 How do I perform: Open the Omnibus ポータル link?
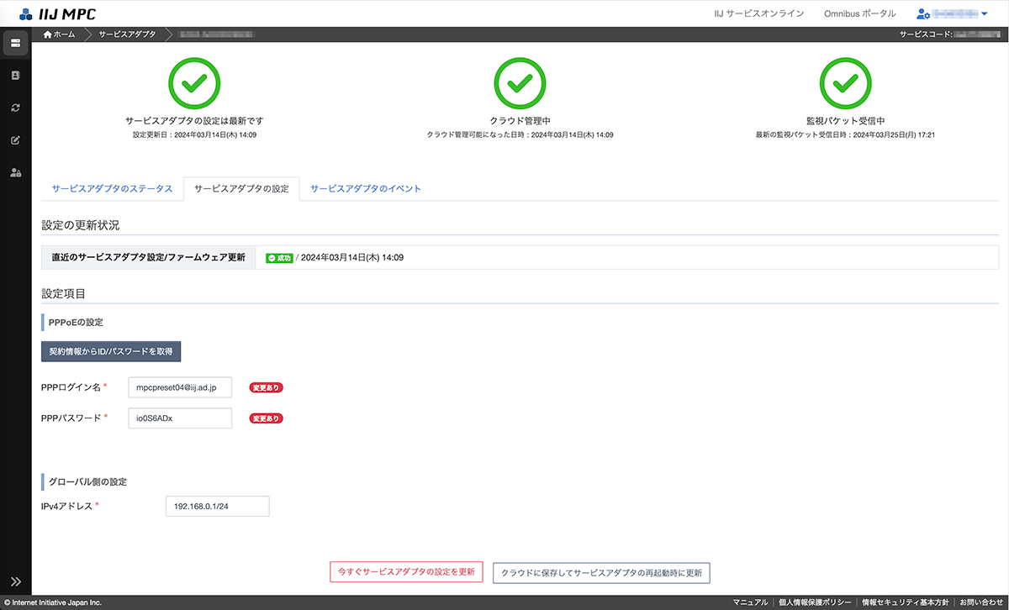(x=859, y=14)
